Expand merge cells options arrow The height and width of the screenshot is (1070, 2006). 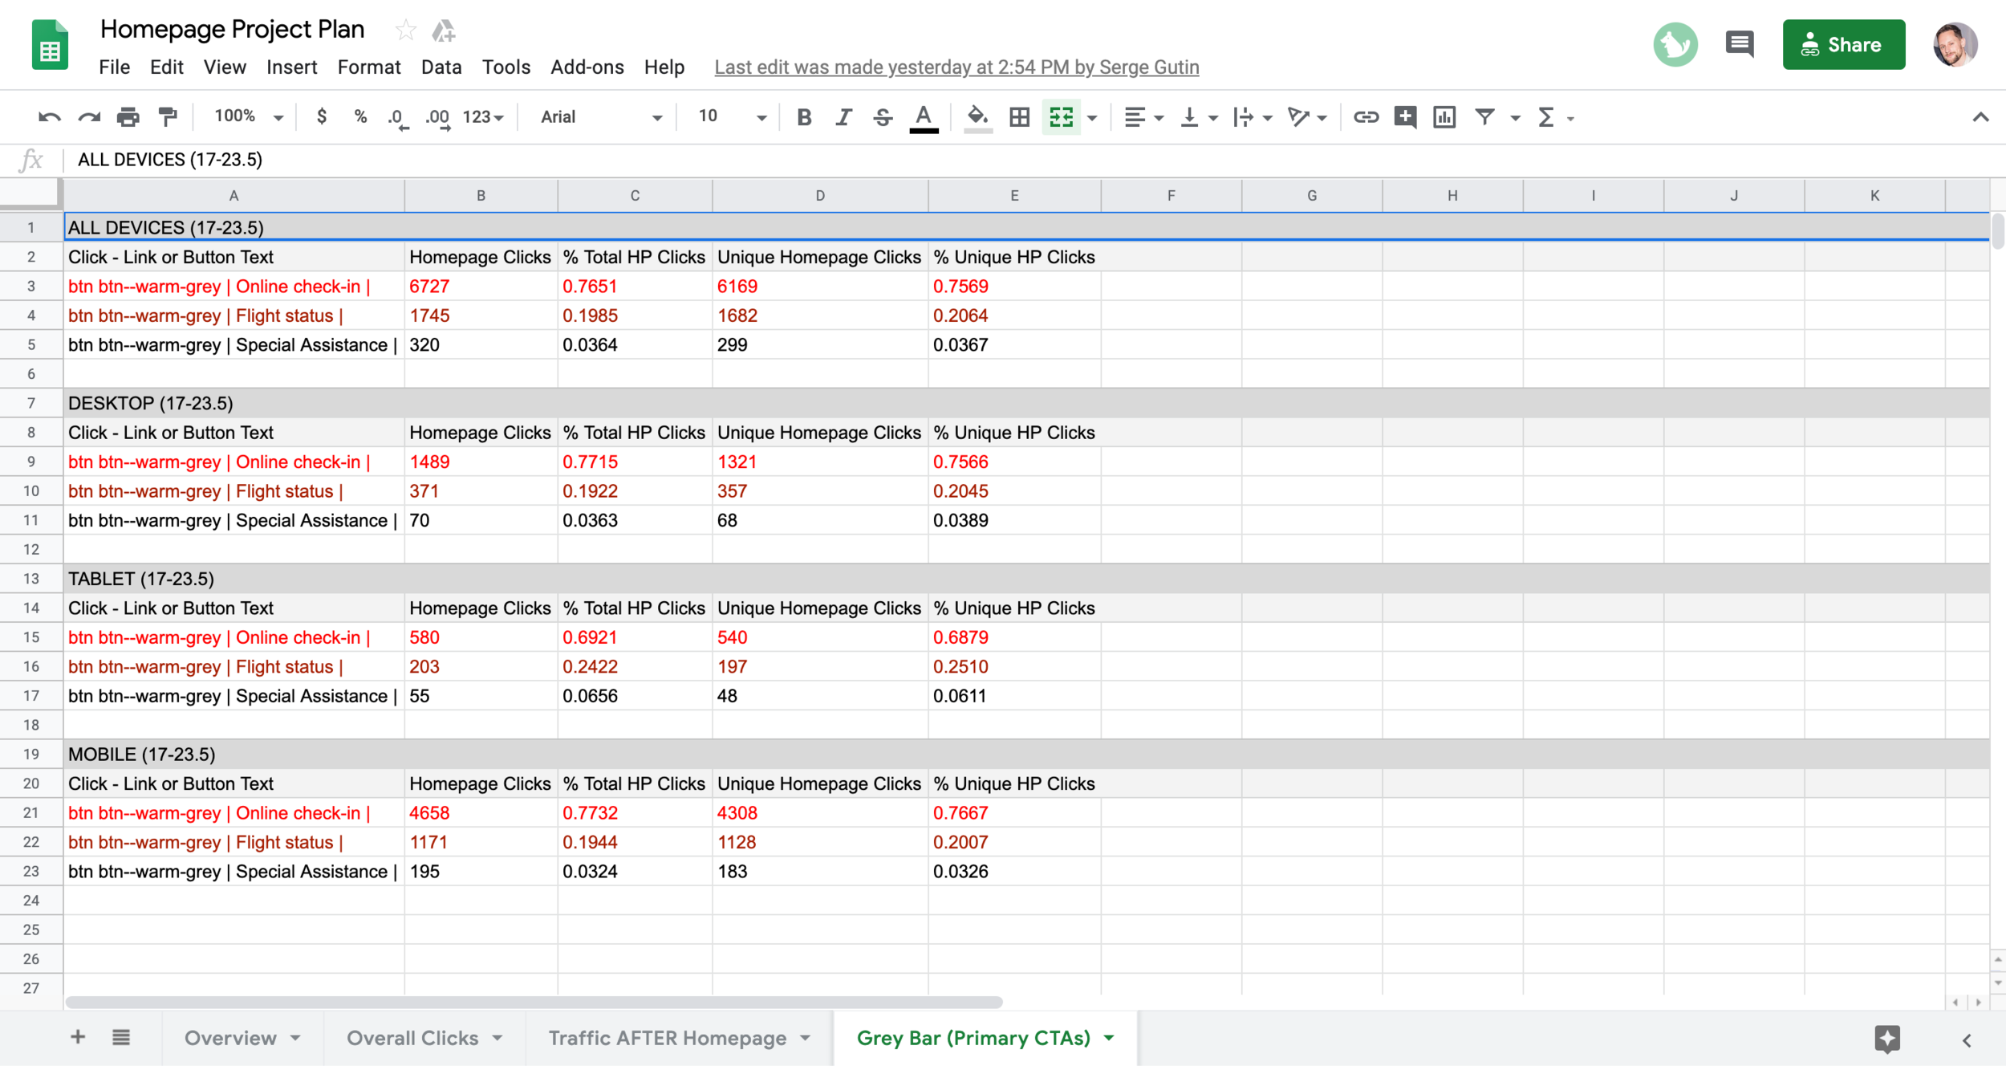[1092, 118]
